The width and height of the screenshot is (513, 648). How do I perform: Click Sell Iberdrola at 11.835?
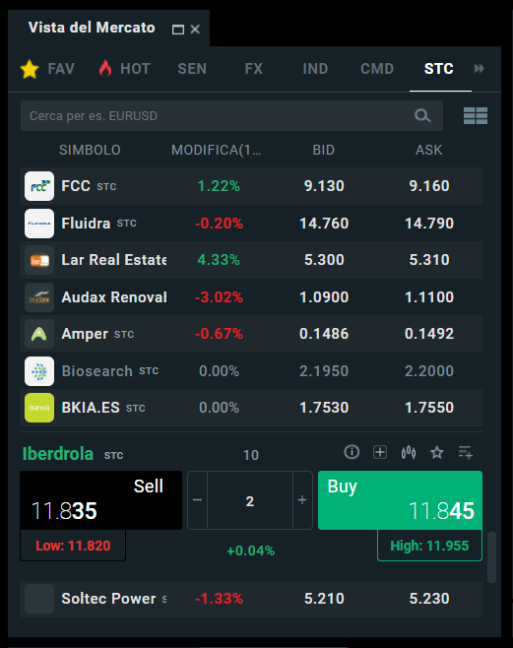[100, 500]
